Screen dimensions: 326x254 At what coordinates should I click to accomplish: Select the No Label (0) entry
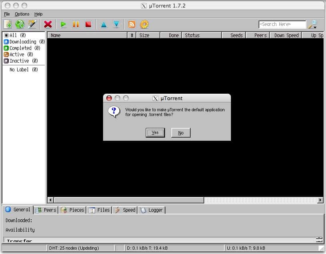24,70
